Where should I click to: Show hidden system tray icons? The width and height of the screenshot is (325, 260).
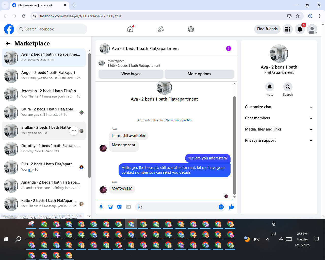click(268, 239)
